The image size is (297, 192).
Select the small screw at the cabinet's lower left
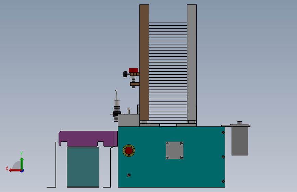129,175
